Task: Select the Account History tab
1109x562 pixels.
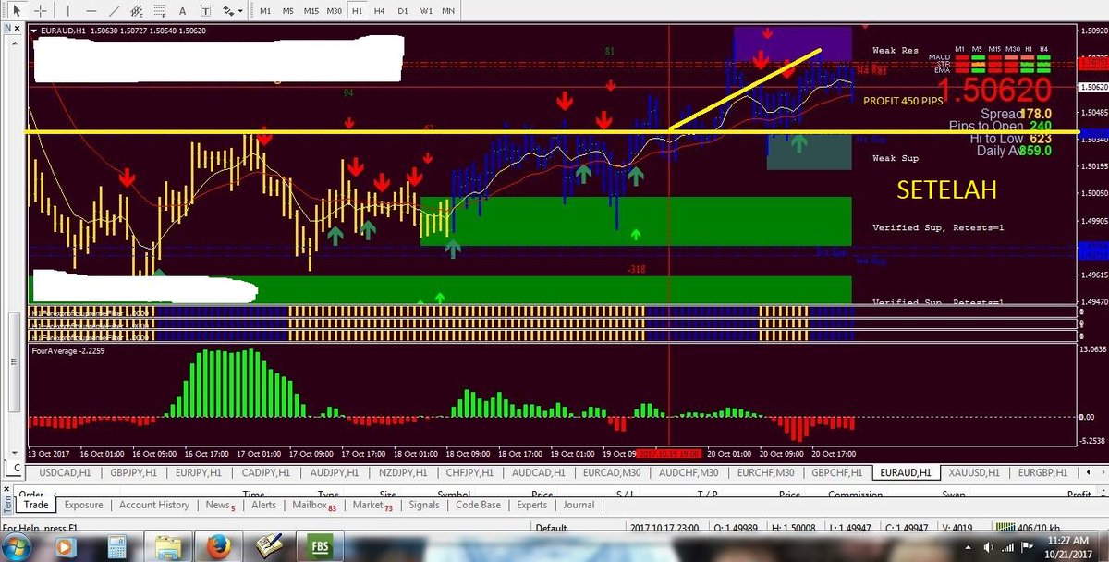Action: tap(154, 505)
